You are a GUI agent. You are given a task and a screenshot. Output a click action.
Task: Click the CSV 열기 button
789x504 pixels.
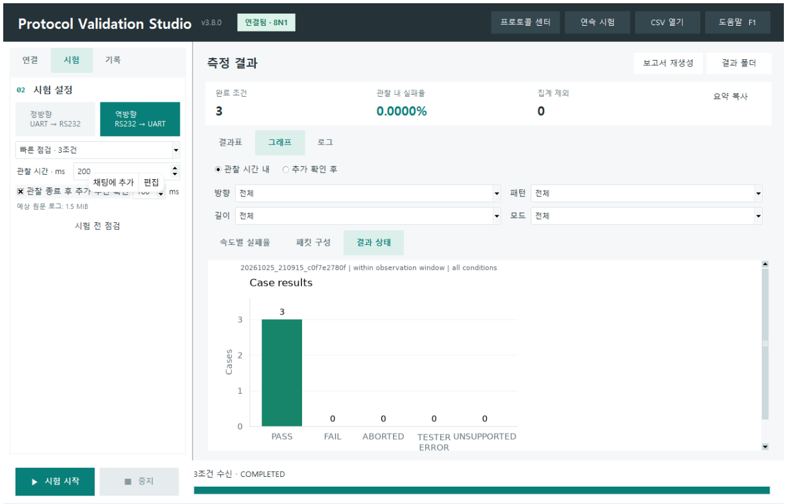pos(667,22)
